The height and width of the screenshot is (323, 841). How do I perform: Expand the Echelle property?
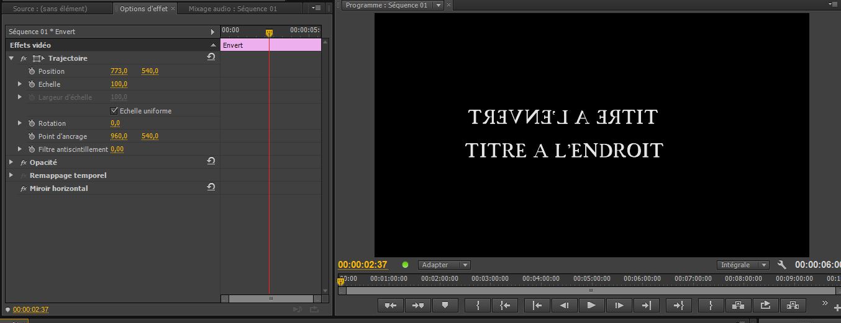20,84
